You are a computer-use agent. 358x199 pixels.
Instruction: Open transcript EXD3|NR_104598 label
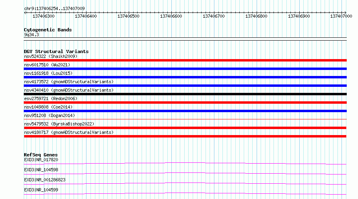pyautogui.click(x=41, y=170)
